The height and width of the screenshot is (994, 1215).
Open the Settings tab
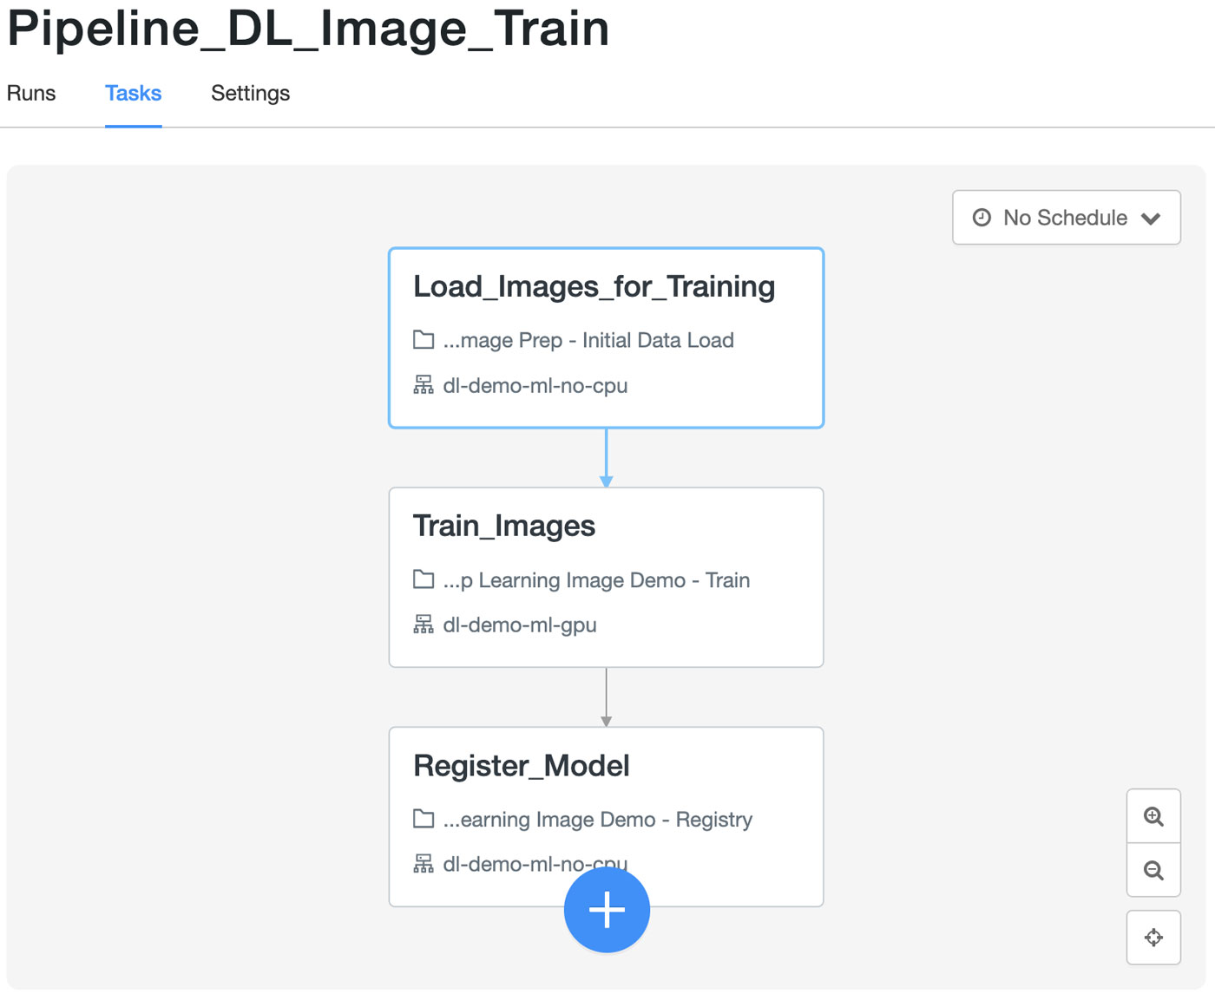250,94
